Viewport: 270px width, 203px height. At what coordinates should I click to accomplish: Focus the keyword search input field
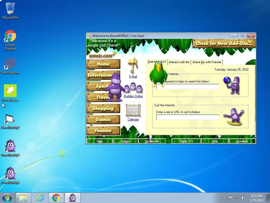point(188,86)
